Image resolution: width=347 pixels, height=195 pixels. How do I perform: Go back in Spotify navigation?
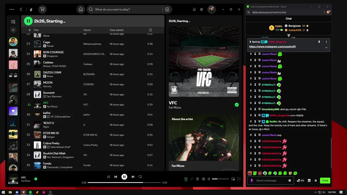click(x=21, y=9)
